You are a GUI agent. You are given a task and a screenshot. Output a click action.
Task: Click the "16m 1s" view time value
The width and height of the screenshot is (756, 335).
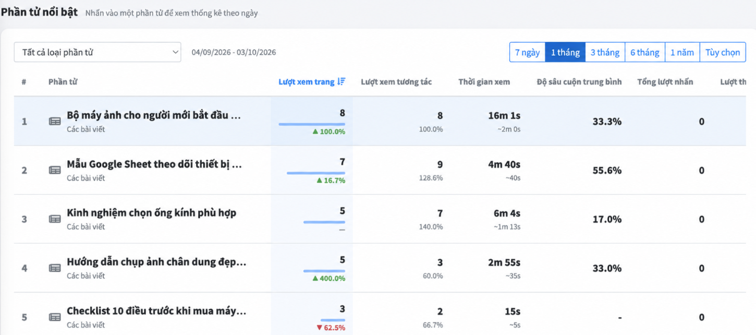pyautogui.click(x=504, y=115)
